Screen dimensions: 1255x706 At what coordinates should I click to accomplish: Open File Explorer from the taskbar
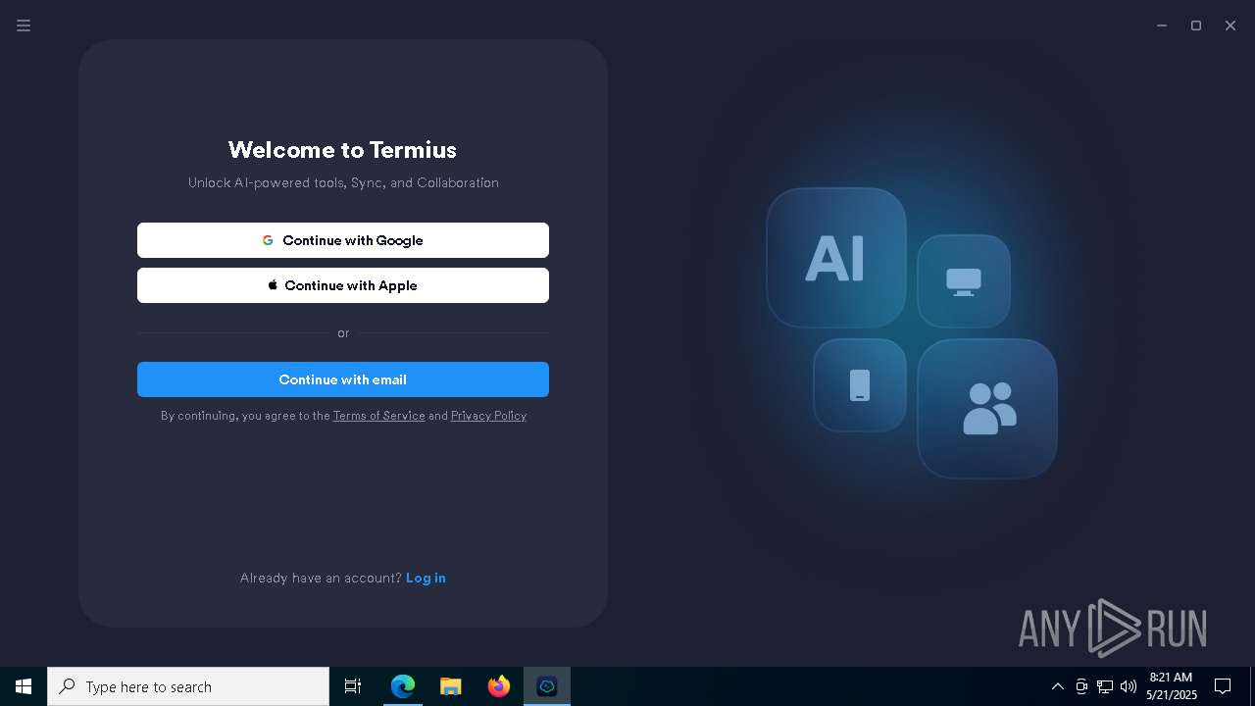pos(450,686)
